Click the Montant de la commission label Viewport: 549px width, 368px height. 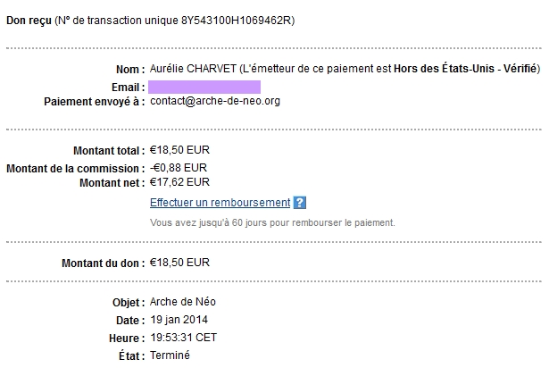[x=76, y=169]
